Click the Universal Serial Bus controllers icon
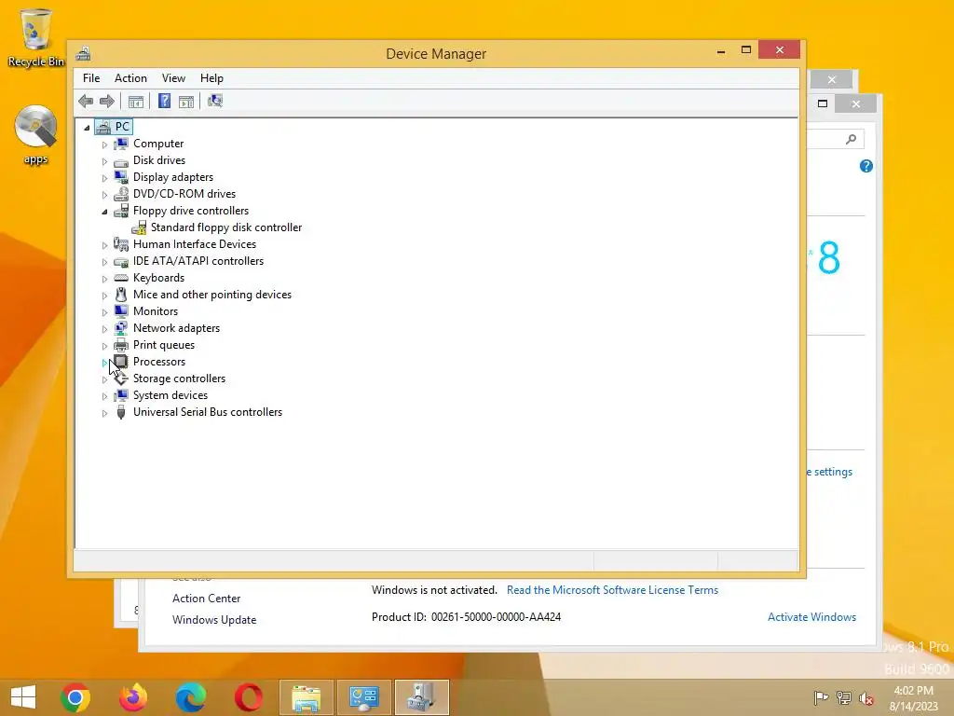Viewport: 954px width, 716px height. (121, 412)
